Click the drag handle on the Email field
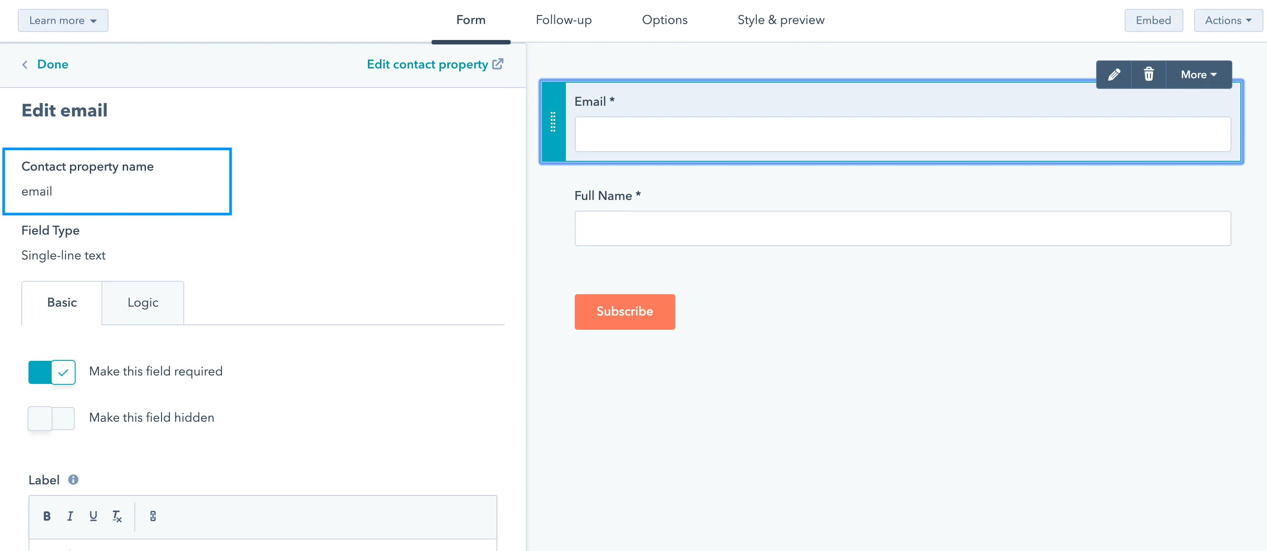1267x551 pixels. pyautogui.click(x=553, y=122)
